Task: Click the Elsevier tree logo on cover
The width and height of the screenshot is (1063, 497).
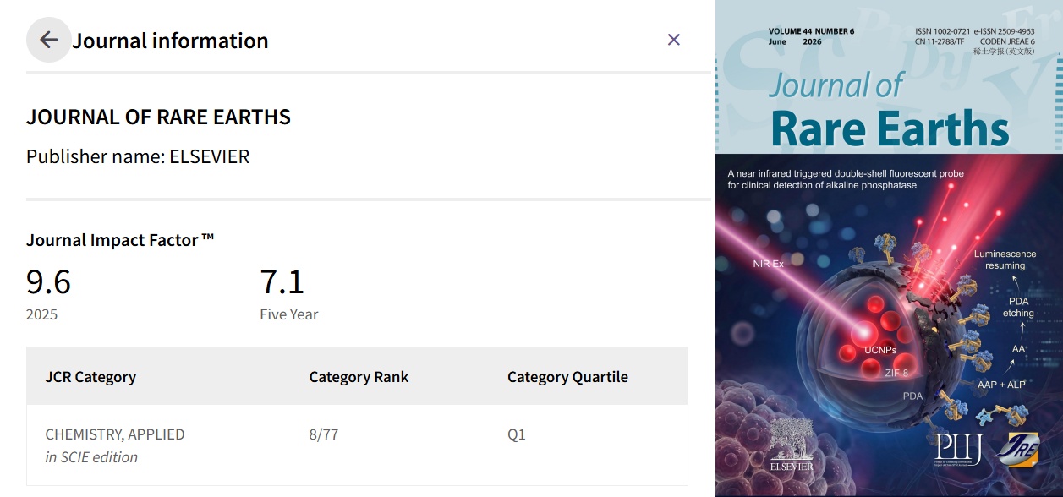Action: tap(792, 444)
